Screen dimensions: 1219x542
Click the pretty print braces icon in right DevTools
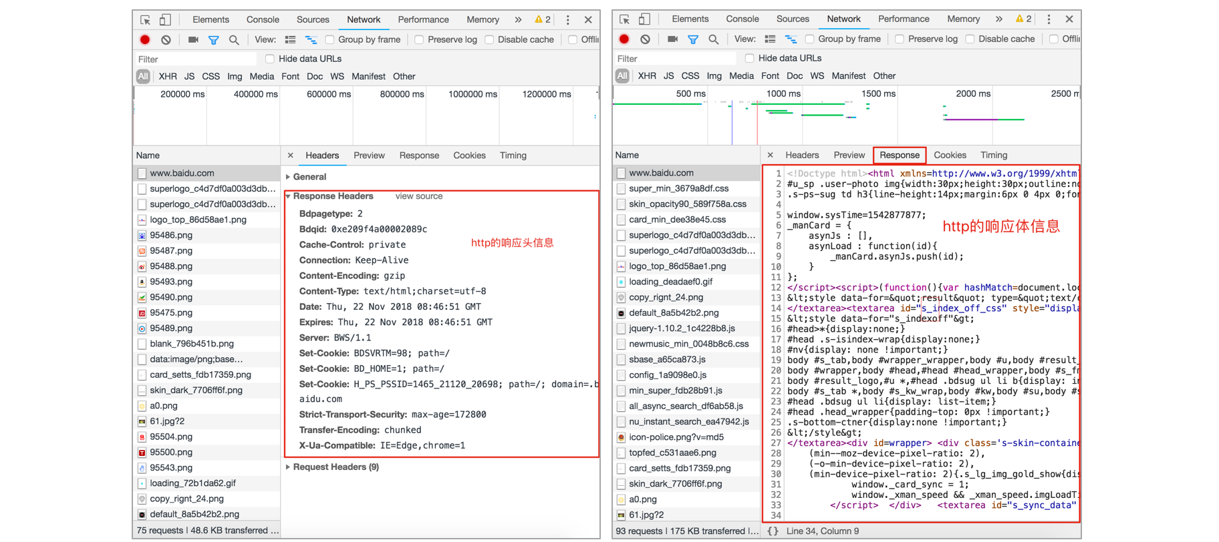(773, 531)
